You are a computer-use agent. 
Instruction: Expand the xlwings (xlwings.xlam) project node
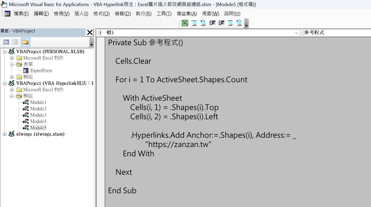(5, 134)
